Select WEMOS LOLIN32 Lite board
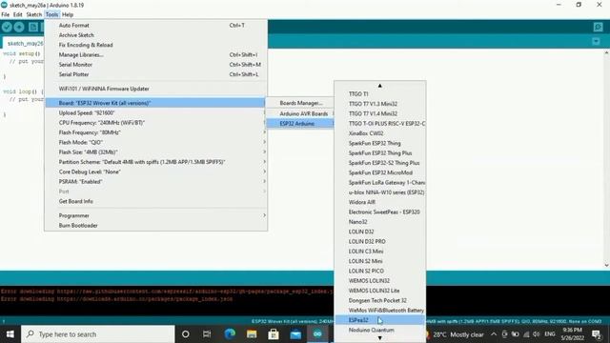The width and height of the screenshot is (610, 343). click(x=379, y=291)
